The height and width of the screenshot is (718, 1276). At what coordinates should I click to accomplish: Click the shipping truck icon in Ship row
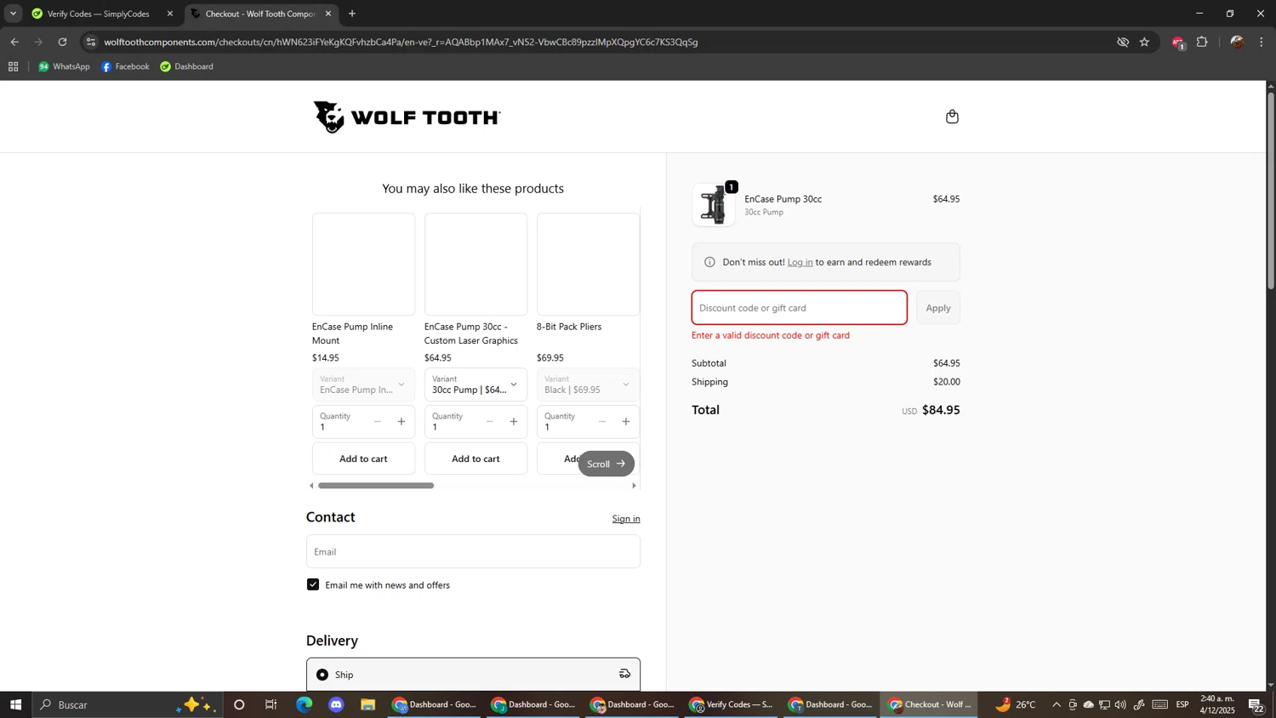[624, 674]
